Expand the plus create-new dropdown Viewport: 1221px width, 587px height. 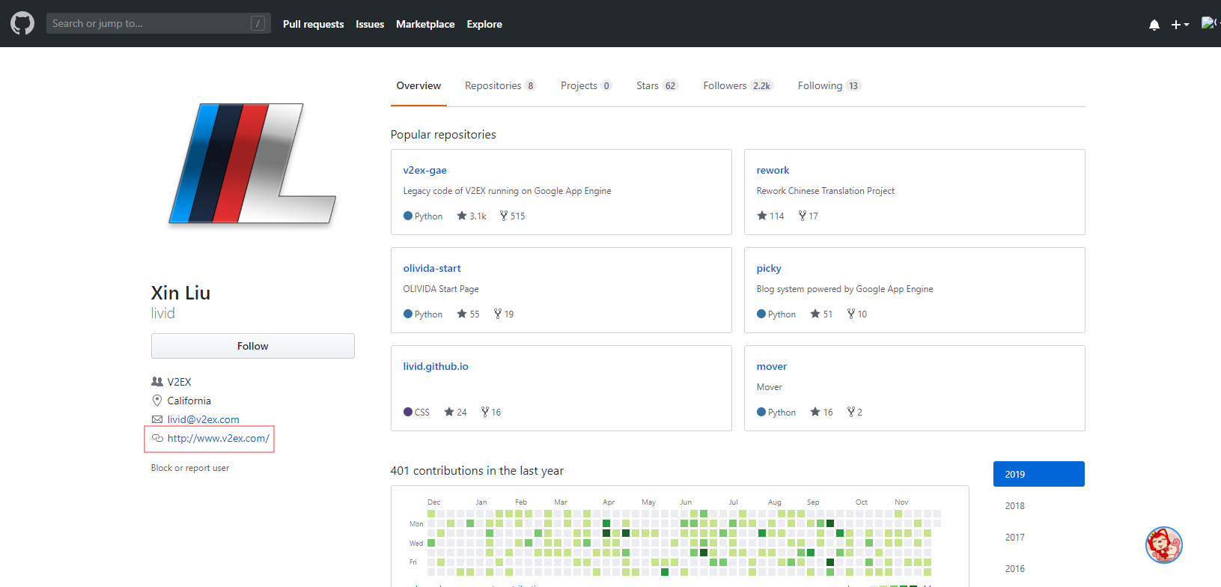(x=1180, y=25)
